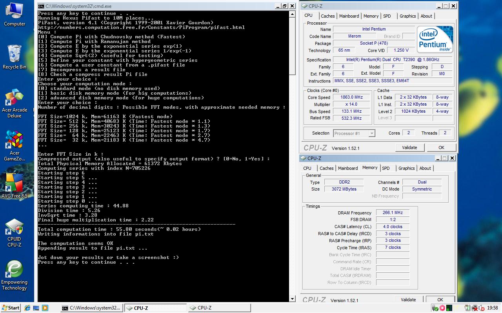
Task: Open SPD tab in lower CPU-Z window
Action: coord(386,168)
